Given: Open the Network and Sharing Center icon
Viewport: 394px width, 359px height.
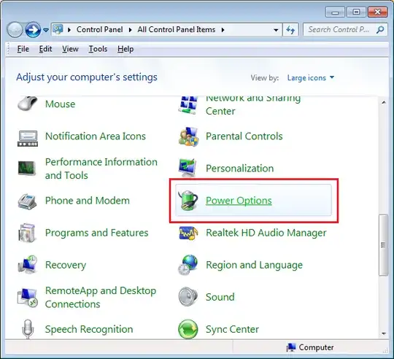Looking at the screenshot, I should (188, 105).
